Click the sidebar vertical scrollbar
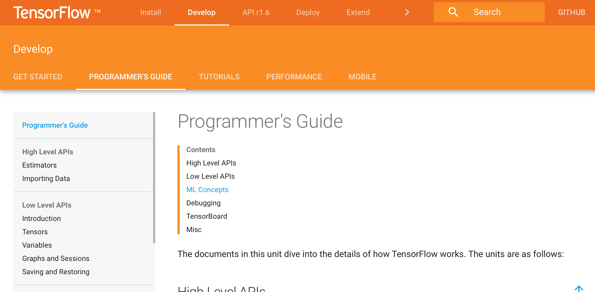This screenshot has width=595, height=292. [x=154, y=178]
